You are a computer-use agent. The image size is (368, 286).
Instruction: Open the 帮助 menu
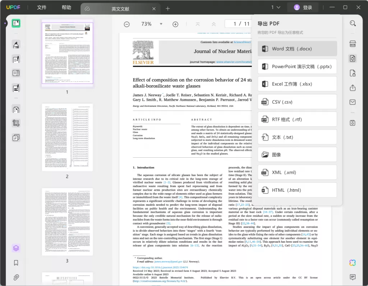(x=66, y=8)
